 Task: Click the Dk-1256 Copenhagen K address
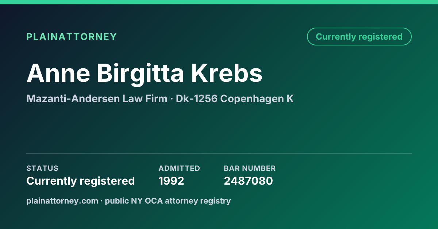[235, 99]
